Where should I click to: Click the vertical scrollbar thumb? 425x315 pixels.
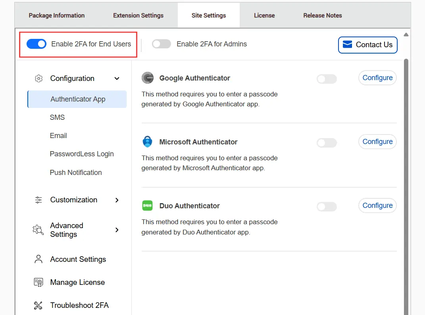point(406,186)
